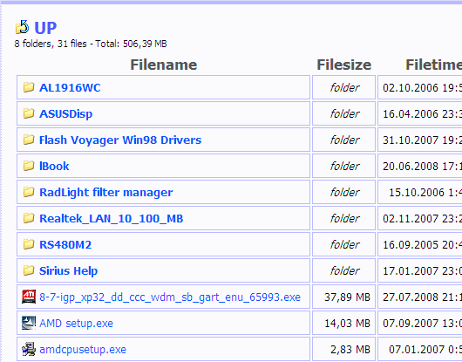Image resolution: width=462 pixels, height=362 pixels.
Task: Click the 15.10.2006 date cell
Action: point(420,192)
